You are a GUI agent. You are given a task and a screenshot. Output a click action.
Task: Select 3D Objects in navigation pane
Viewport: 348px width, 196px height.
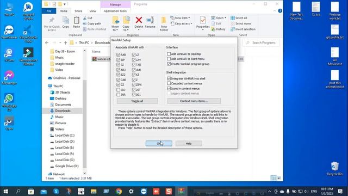pos(63,92)
